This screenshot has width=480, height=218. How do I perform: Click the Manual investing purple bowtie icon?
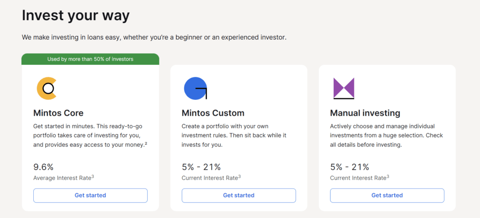344,88
